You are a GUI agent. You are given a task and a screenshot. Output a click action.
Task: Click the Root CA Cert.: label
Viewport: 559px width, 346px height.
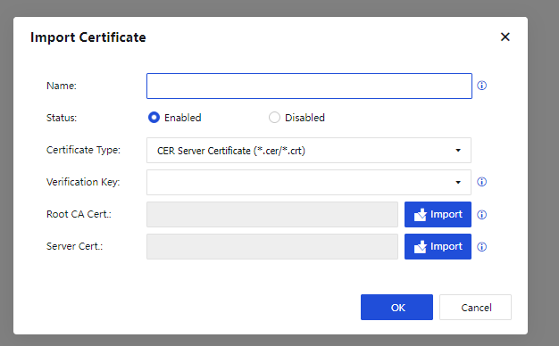coord(79,214)
